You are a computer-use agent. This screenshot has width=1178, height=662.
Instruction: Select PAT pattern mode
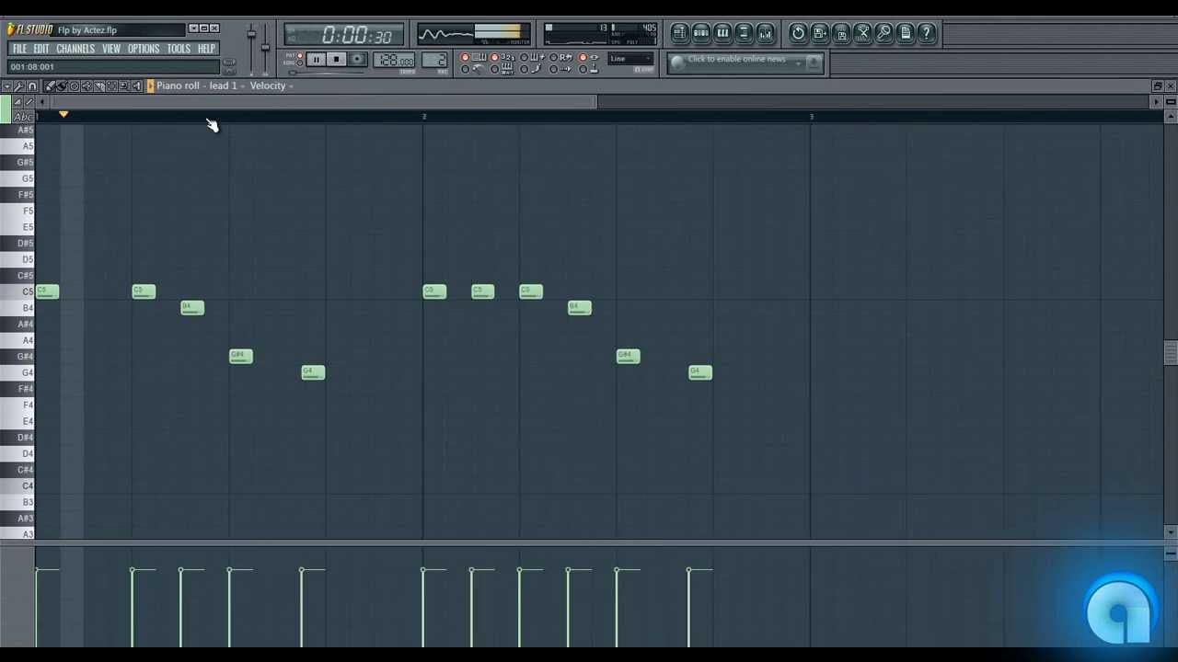point(300,55)
